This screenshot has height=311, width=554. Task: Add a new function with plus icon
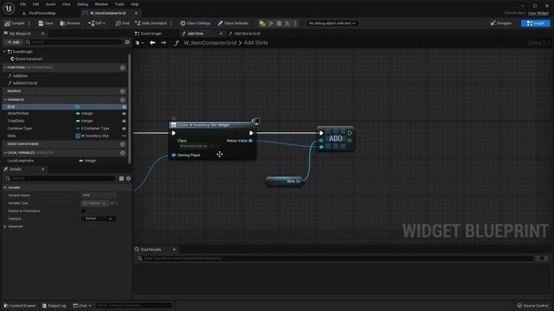122,67
